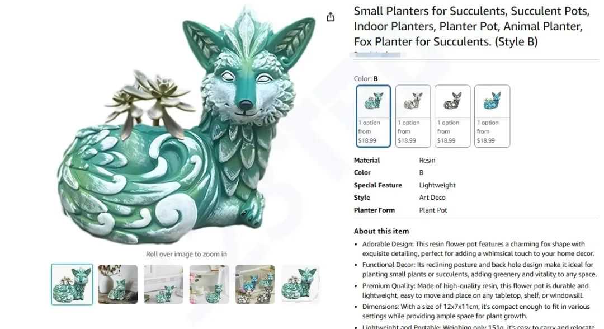Viewport: 604px width, 329px height.
Task: View fourth thumbnail with pink flowers
Action: pyautogui.click(x=209, y=284)
